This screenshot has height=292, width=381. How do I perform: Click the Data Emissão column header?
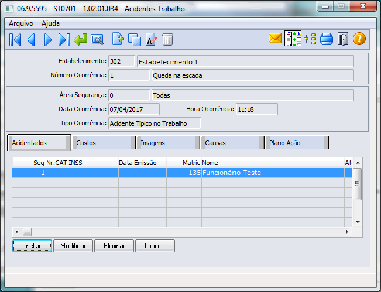142,163
